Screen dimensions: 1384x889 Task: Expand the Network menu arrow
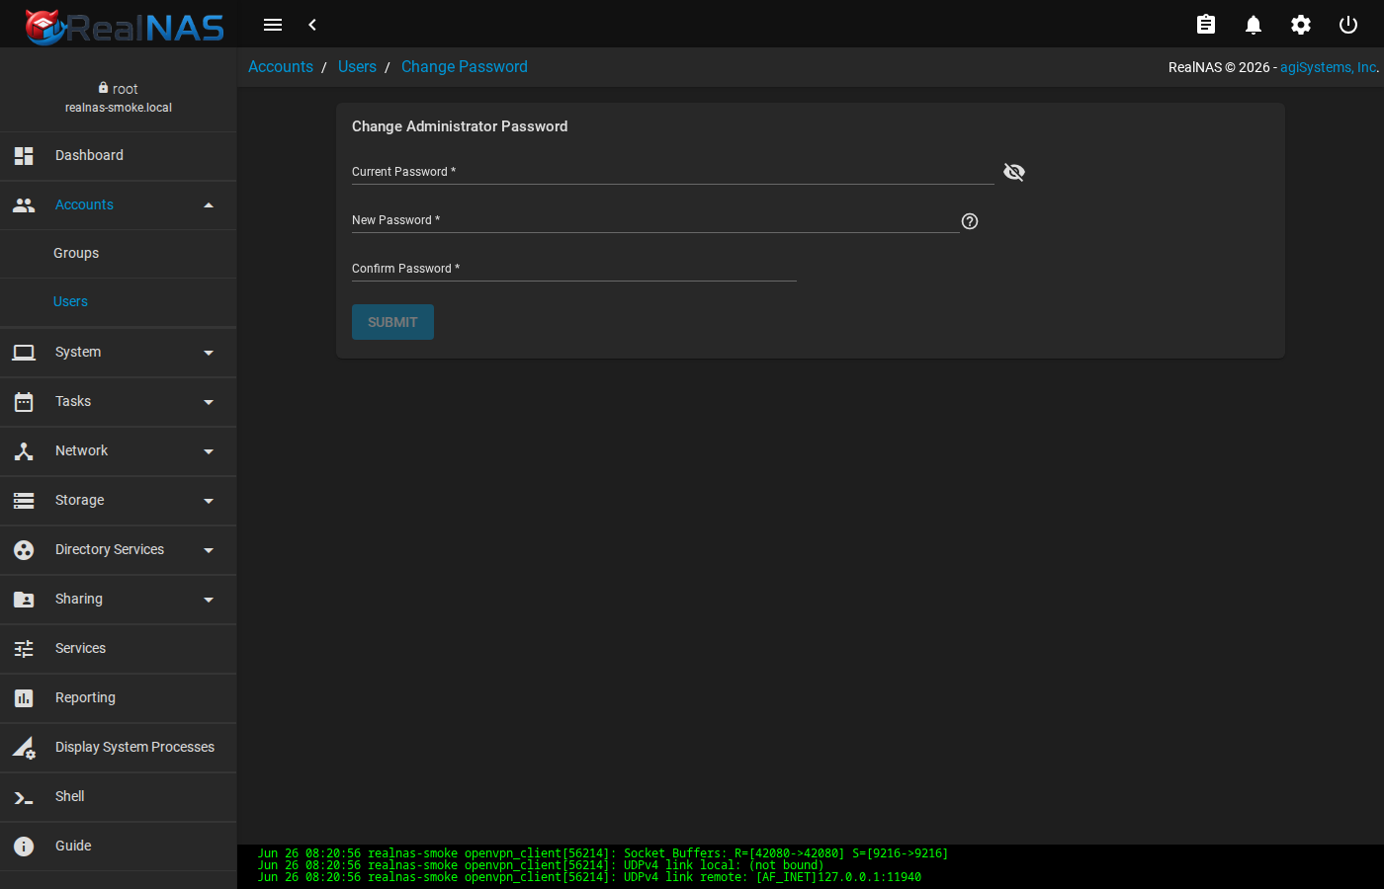pos(209,451)
